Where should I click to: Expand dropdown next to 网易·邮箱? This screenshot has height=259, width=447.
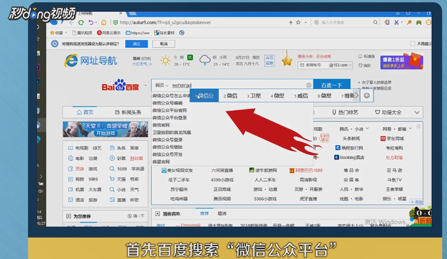[x=410, y=129]
